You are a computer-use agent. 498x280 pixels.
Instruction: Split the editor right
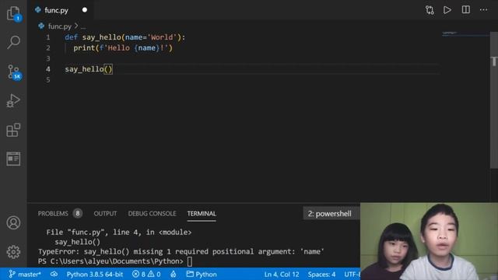click(x=465, y=10)
